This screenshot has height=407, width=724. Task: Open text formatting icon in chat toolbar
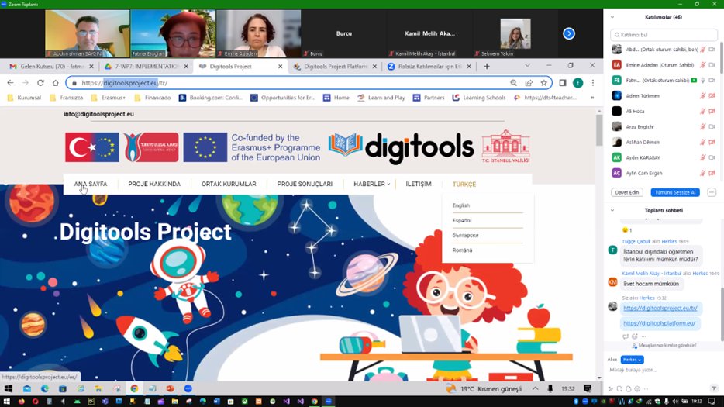coord(611,388)
